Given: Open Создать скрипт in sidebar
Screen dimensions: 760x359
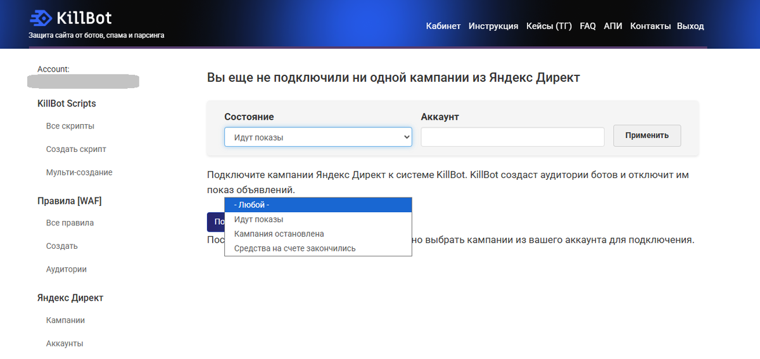Looking at the screenshot, I should pyautogui.click(x=76, y=149).
